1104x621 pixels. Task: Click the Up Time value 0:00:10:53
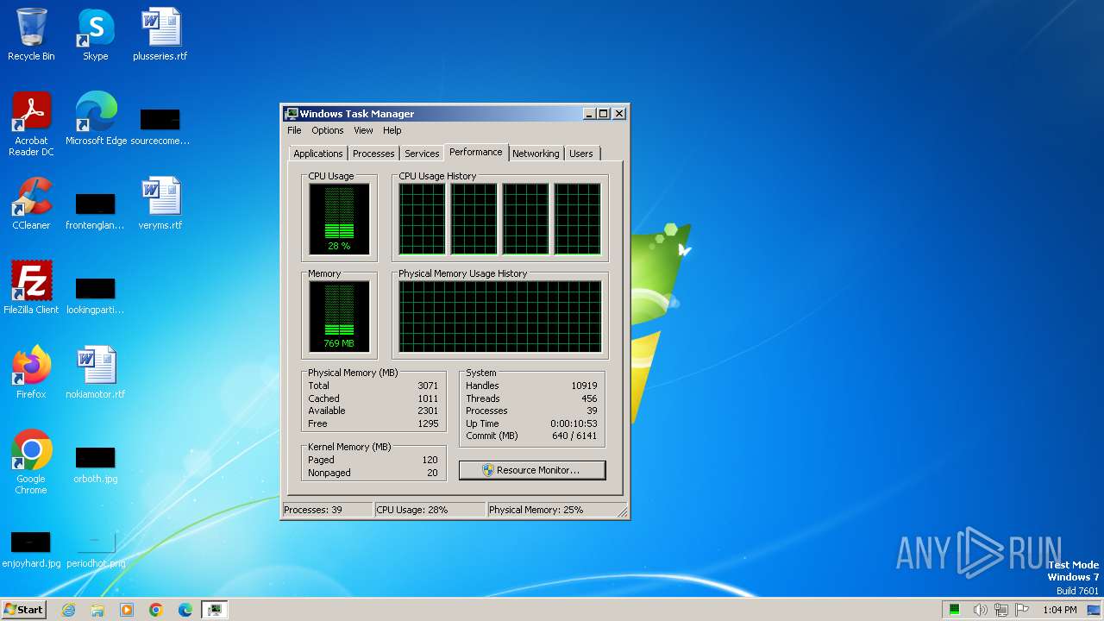click(574, 423)
